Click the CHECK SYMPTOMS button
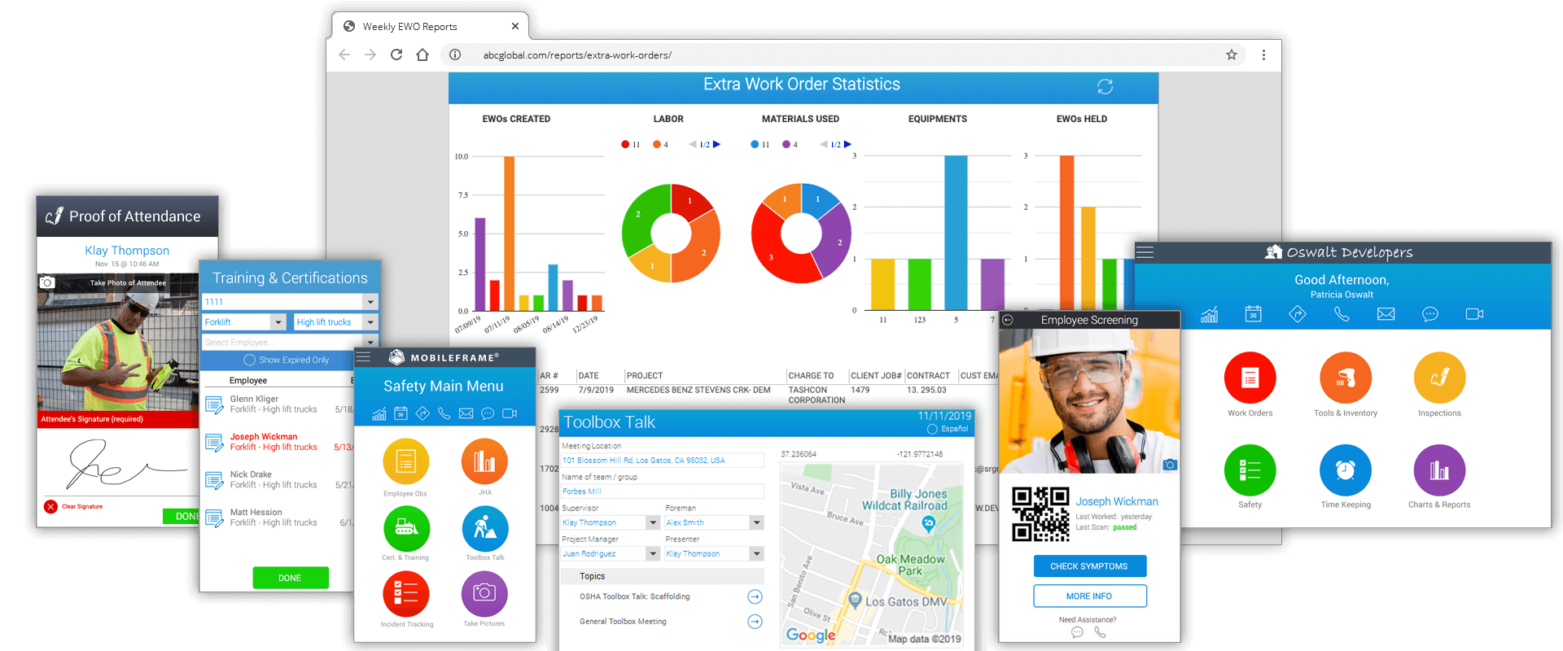The width and height of the screenshot is (1563, 651). click(1089, 566)
